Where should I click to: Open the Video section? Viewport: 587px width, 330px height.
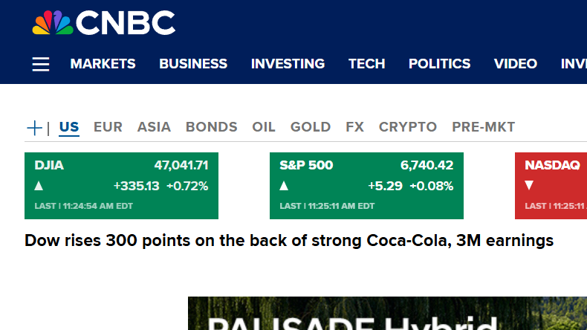[516, 64]
